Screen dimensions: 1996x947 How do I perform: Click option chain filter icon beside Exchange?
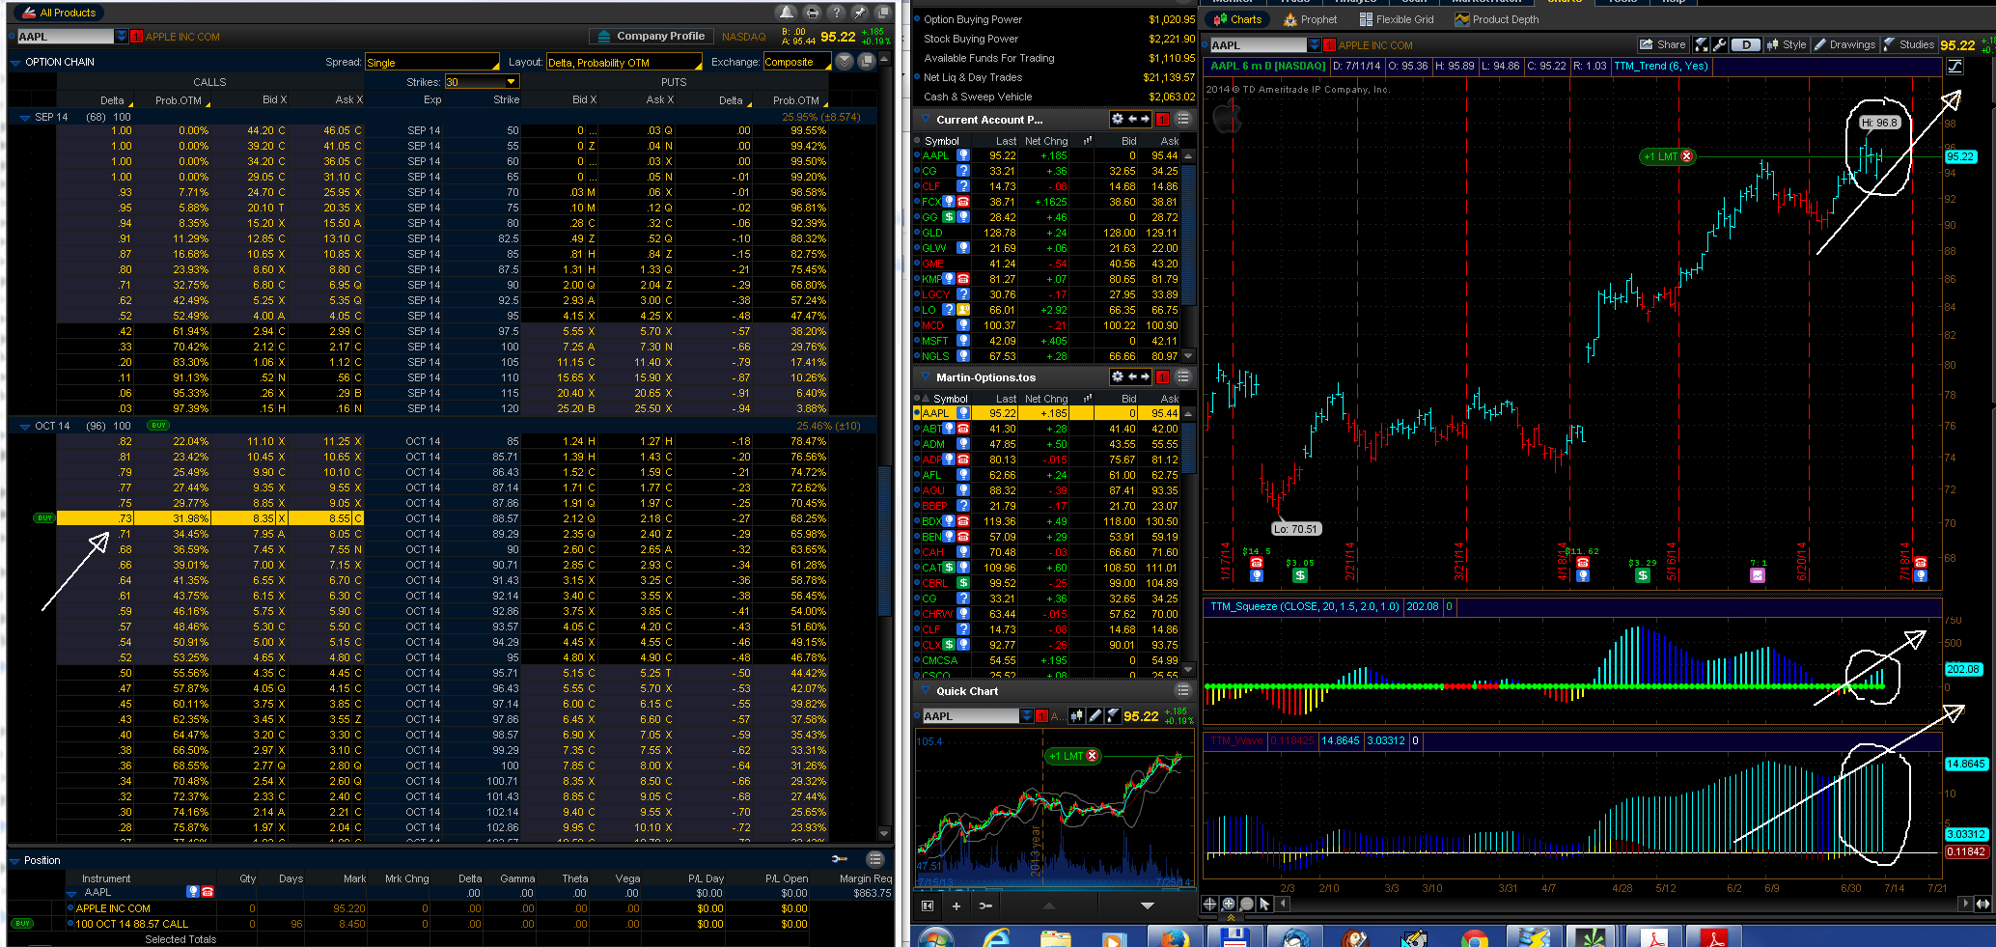(x=845, y=62)
